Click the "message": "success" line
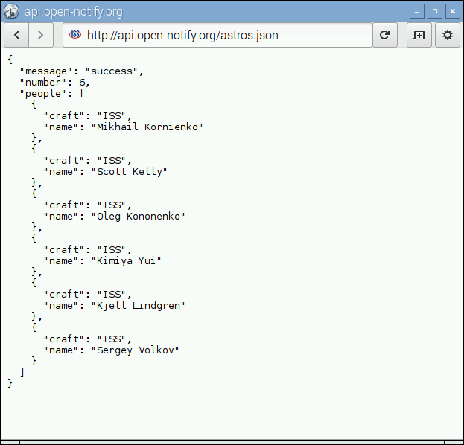Image resolution: width=464 pixels, height=445 pixels. (81, 71)
